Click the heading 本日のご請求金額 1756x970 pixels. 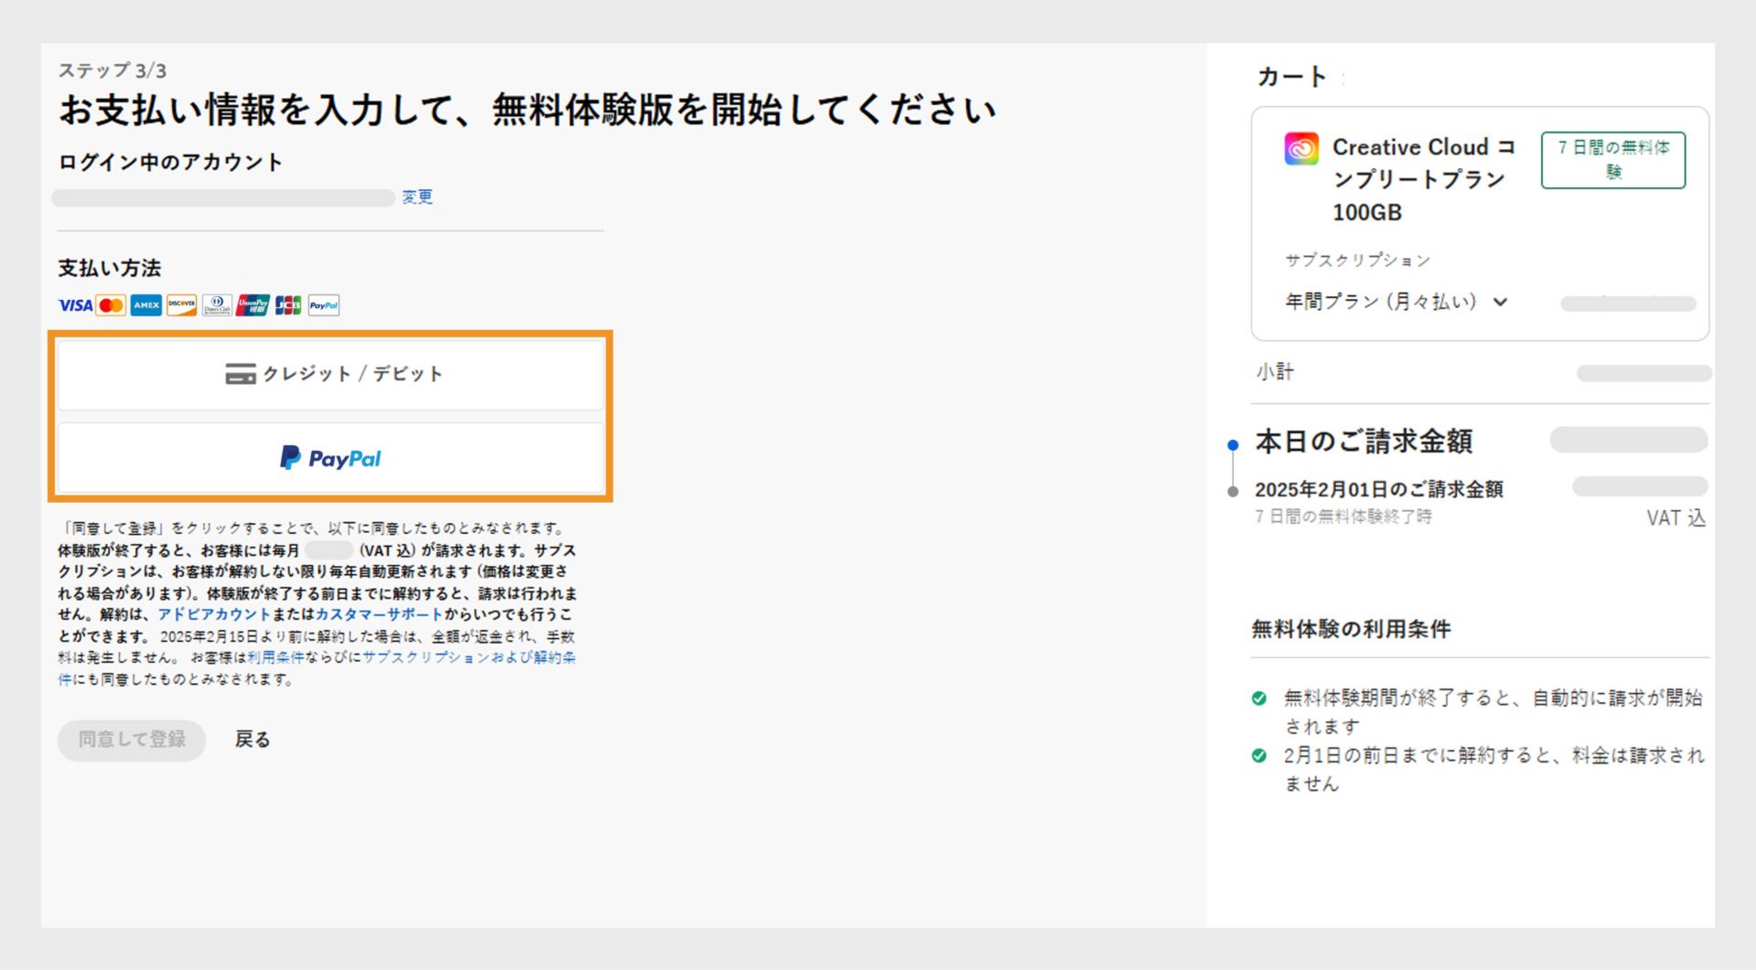pos(1364,442)
